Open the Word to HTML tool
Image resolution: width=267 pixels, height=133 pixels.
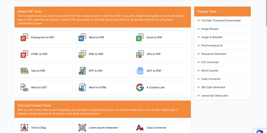pos(98,87)
